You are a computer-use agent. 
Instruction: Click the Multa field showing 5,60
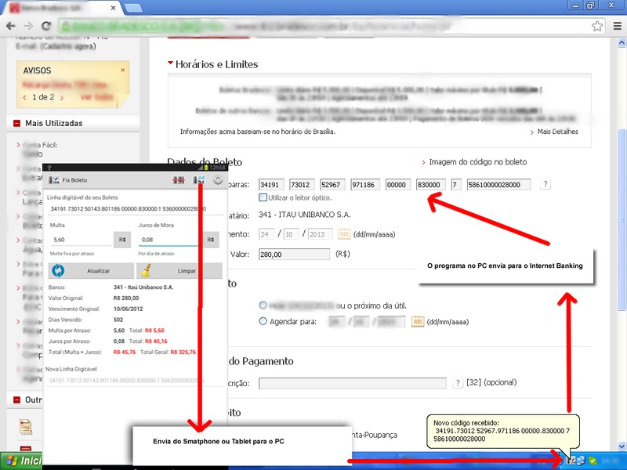click(x=81, y=240)
